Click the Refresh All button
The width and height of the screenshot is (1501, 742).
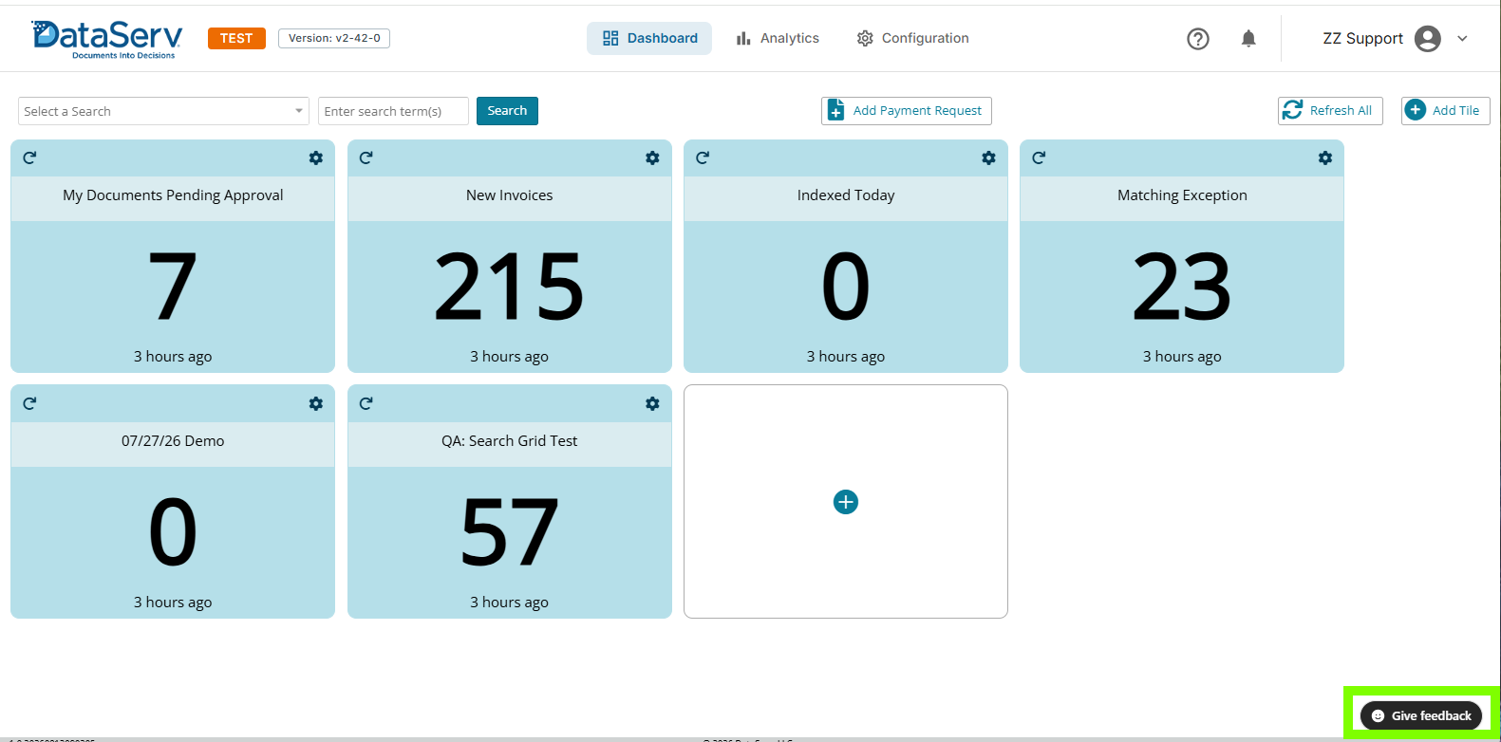(1330, 111)
